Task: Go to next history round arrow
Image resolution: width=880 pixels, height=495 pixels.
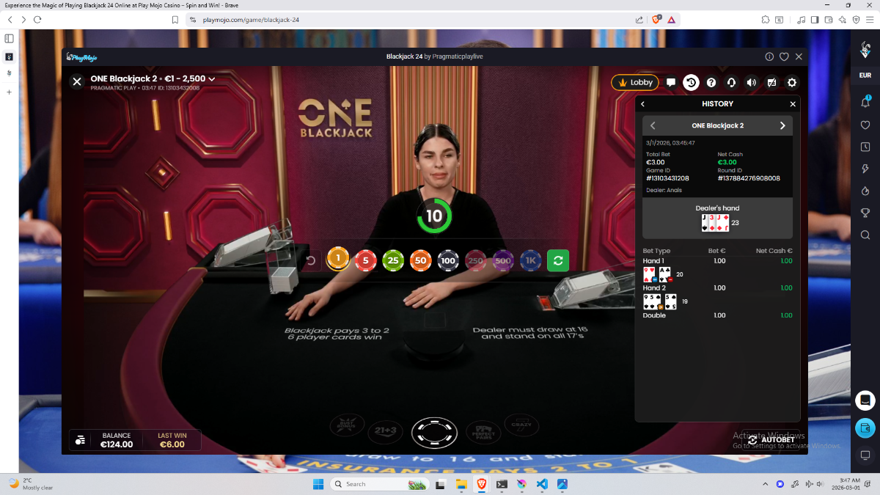Action: pyautogui.click(x=782, y=125)
